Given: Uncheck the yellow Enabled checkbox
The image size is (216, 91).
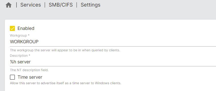Looking at the screenshot, I should tap(12, 28).
